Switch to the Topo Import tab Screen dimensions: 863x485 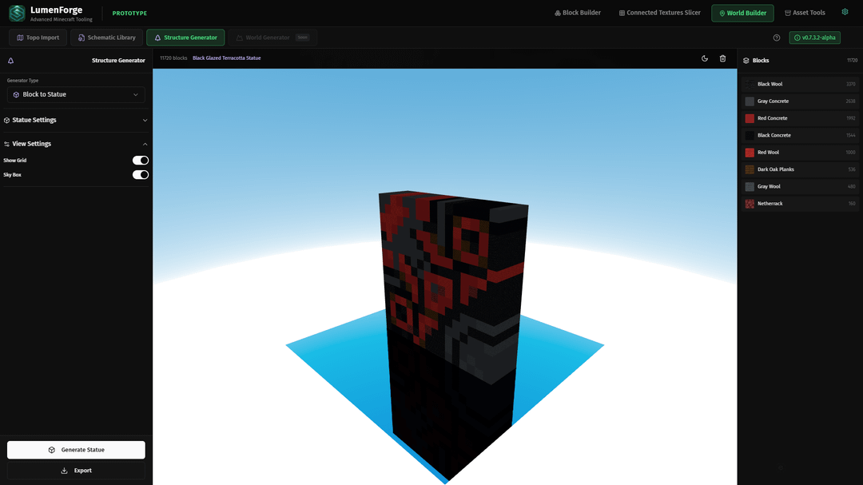pos(38,38)
